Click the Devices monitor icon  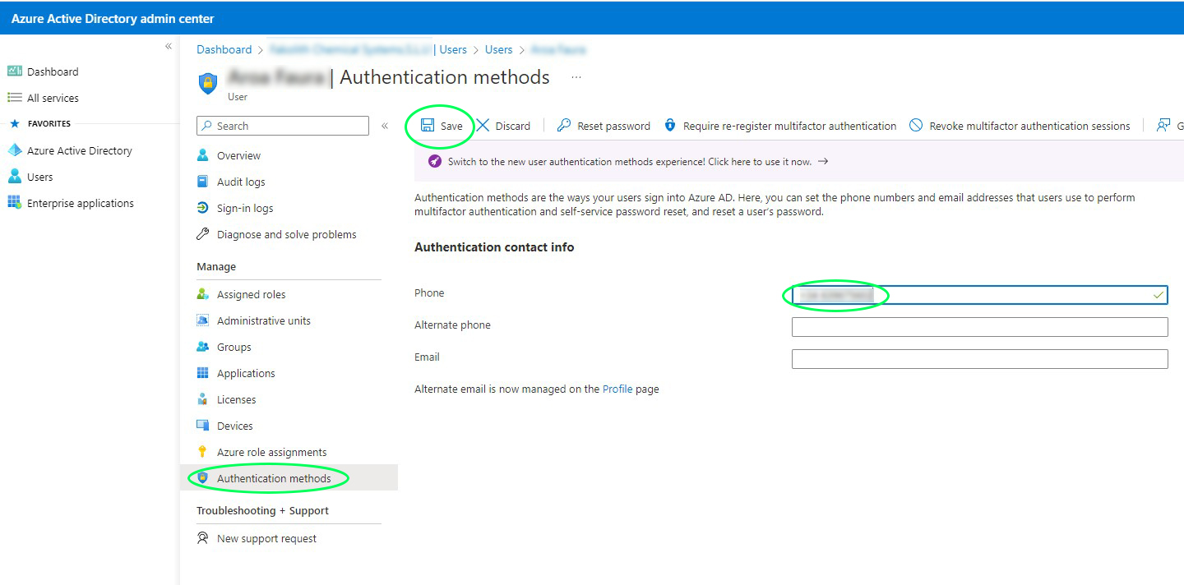[x=203, y=426]
